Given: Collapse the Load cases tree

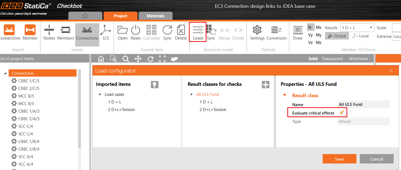Looking at the screenshot, I should [100, 94].
